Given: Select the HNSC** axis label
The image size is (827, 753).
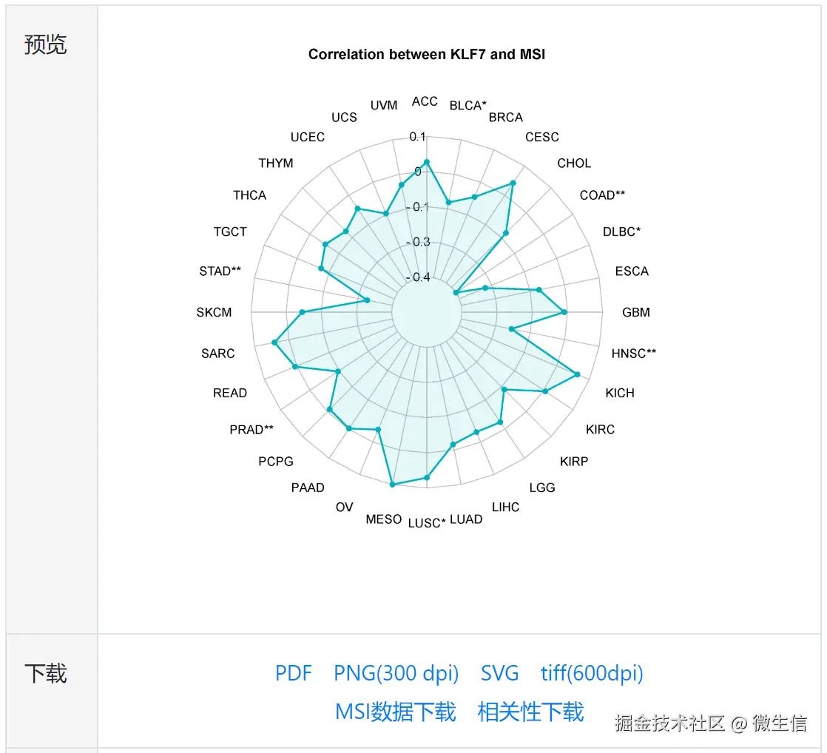Looking at the screenshot, I should point(633,354).
